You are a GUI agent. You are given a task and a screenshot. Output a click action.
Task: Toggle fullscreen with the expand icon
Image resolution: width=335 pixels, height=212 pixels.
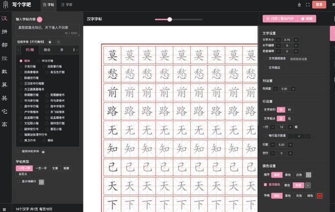click(x=308, y=5)
